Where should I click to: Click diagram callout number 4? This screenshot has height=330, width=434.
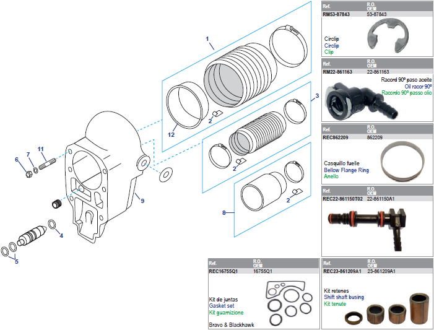[61, 236]
